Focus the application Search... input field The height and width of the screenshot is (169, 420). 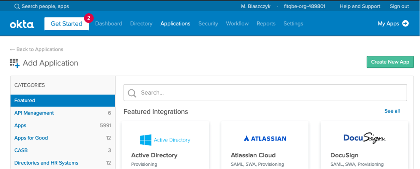(265, 93)
